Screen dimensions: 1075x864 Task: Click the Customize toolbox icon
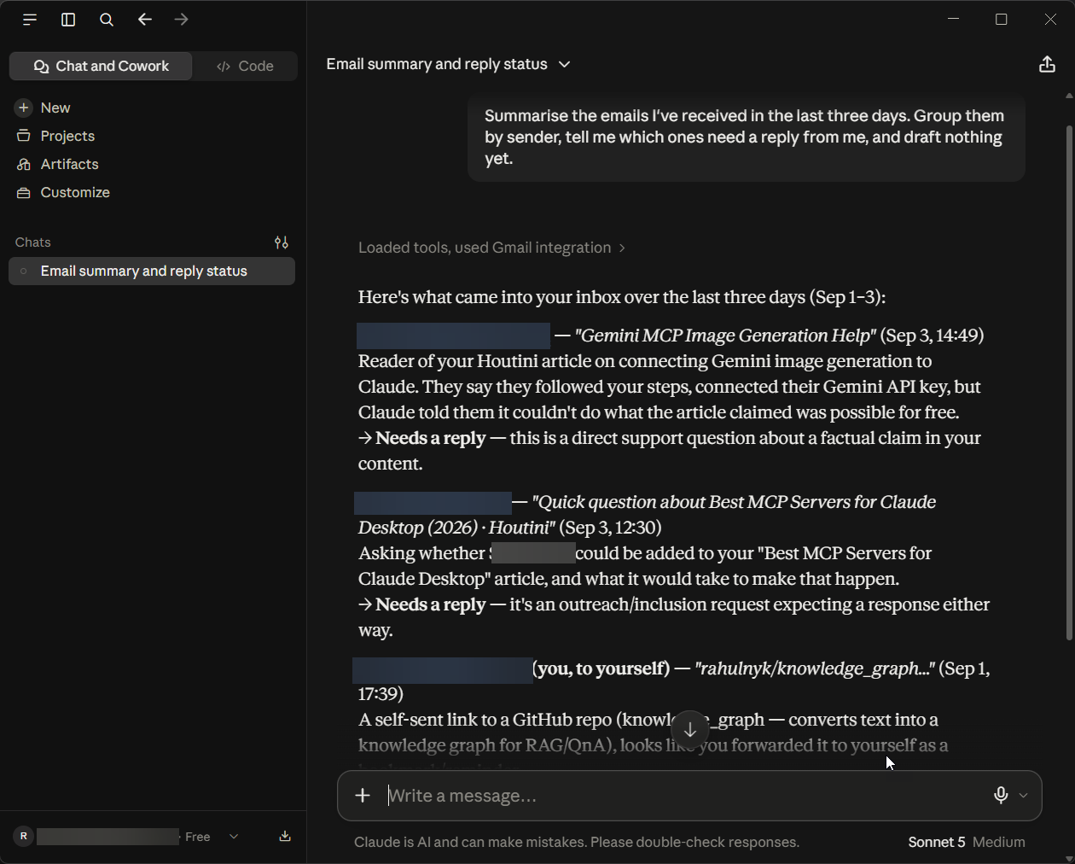click(x=24, y=192)
